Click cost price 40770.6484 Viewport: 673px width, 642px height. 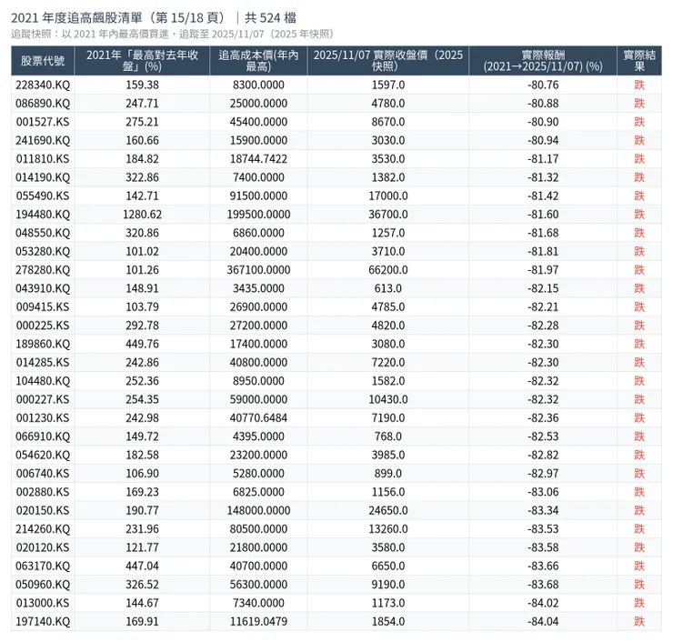[258, 418]
